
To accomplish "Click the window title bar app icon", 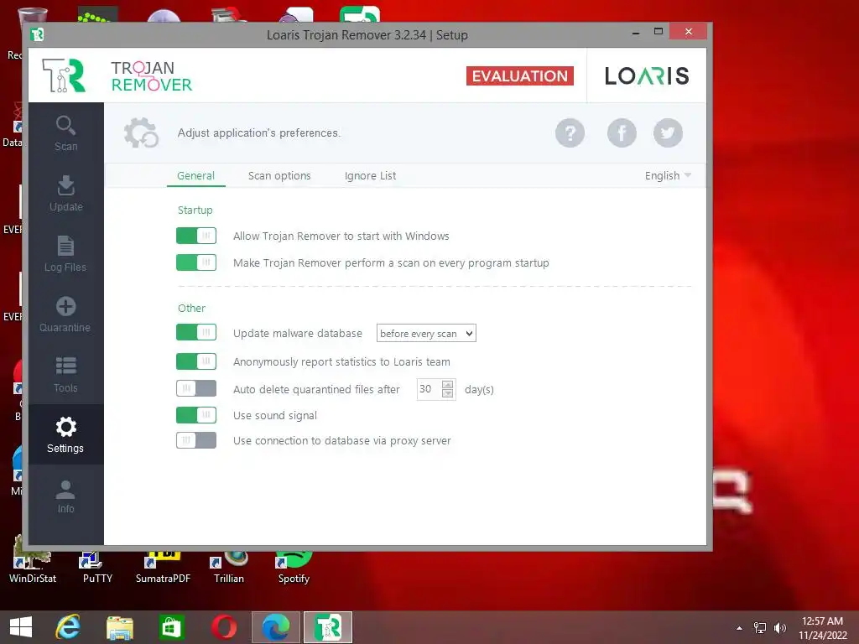I will click(37, 34).
